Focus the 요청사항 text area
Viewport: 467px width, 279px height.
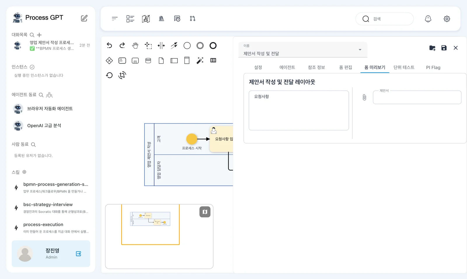(299, 110)
